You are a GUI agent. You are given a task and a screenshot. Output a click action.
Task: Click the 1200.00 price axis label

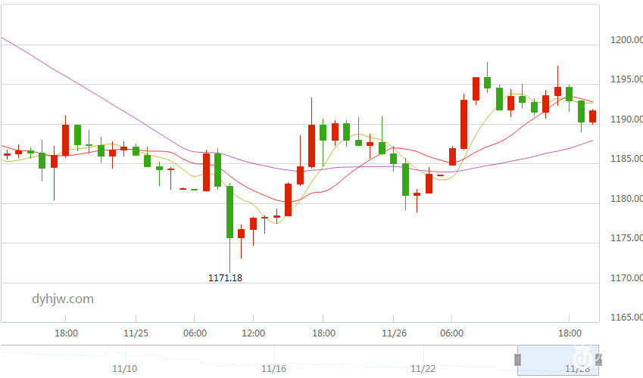(x=626, y=40)
